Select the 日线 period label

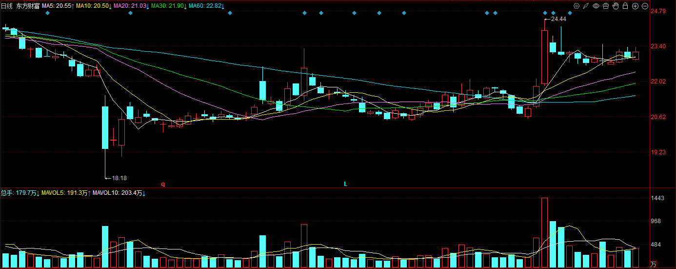click(x=6, y=5)
